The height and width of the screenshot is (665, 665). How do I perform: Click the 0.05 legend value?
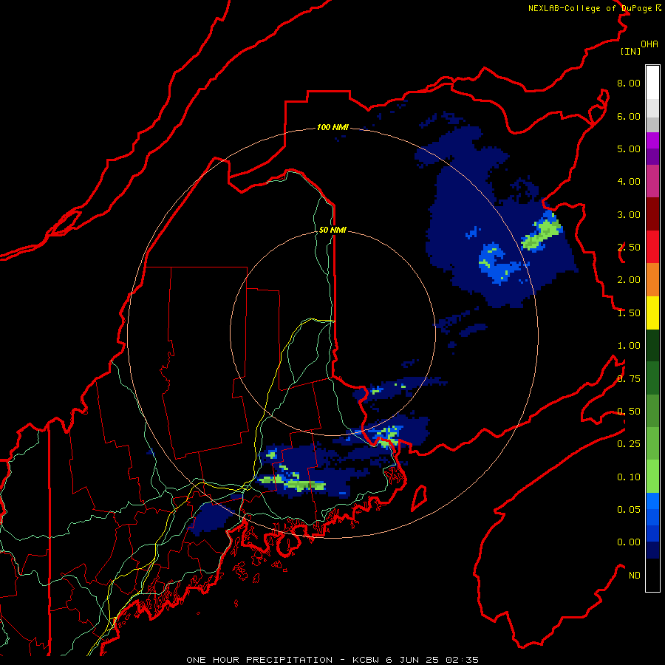[x=629, y=510]
